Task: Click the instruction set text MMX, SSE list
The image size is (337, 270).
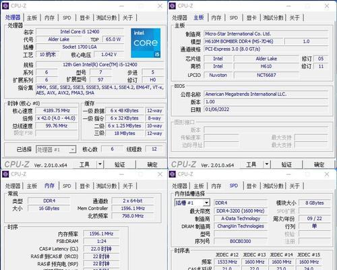Action: coord(100,90)
